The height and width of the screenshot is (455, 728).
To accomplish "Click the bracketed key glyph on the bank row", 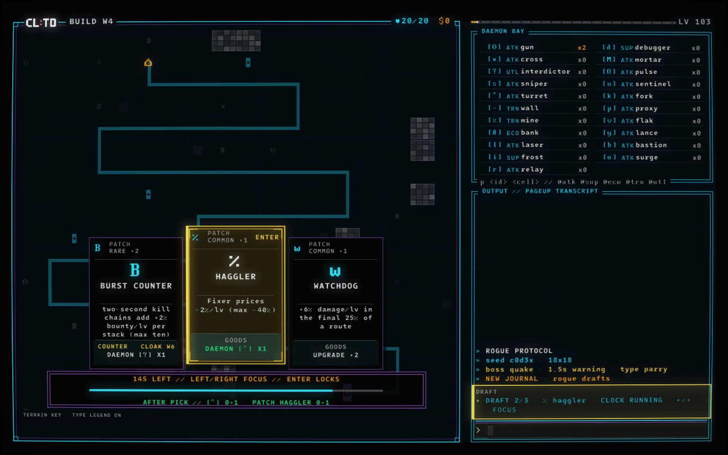I will coord(494,133).
